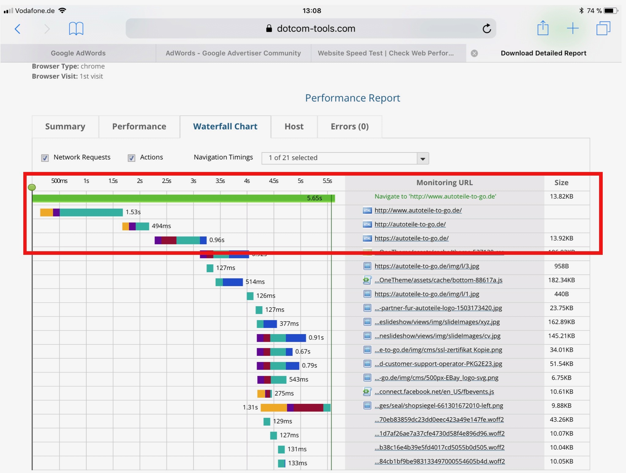This screenshot has width=626, height=473.
Task: Click HTML icon beside http://autoteile-to-go.de/
Action: coord(367,225)
